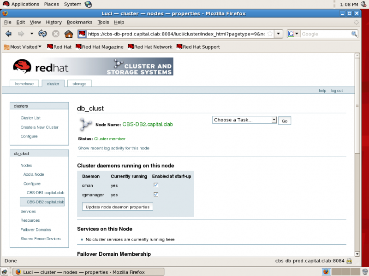Switch to the cluster tab
The width and height of the screenshot is (369, 276).
pyautogui.click(x=53, y=84)
